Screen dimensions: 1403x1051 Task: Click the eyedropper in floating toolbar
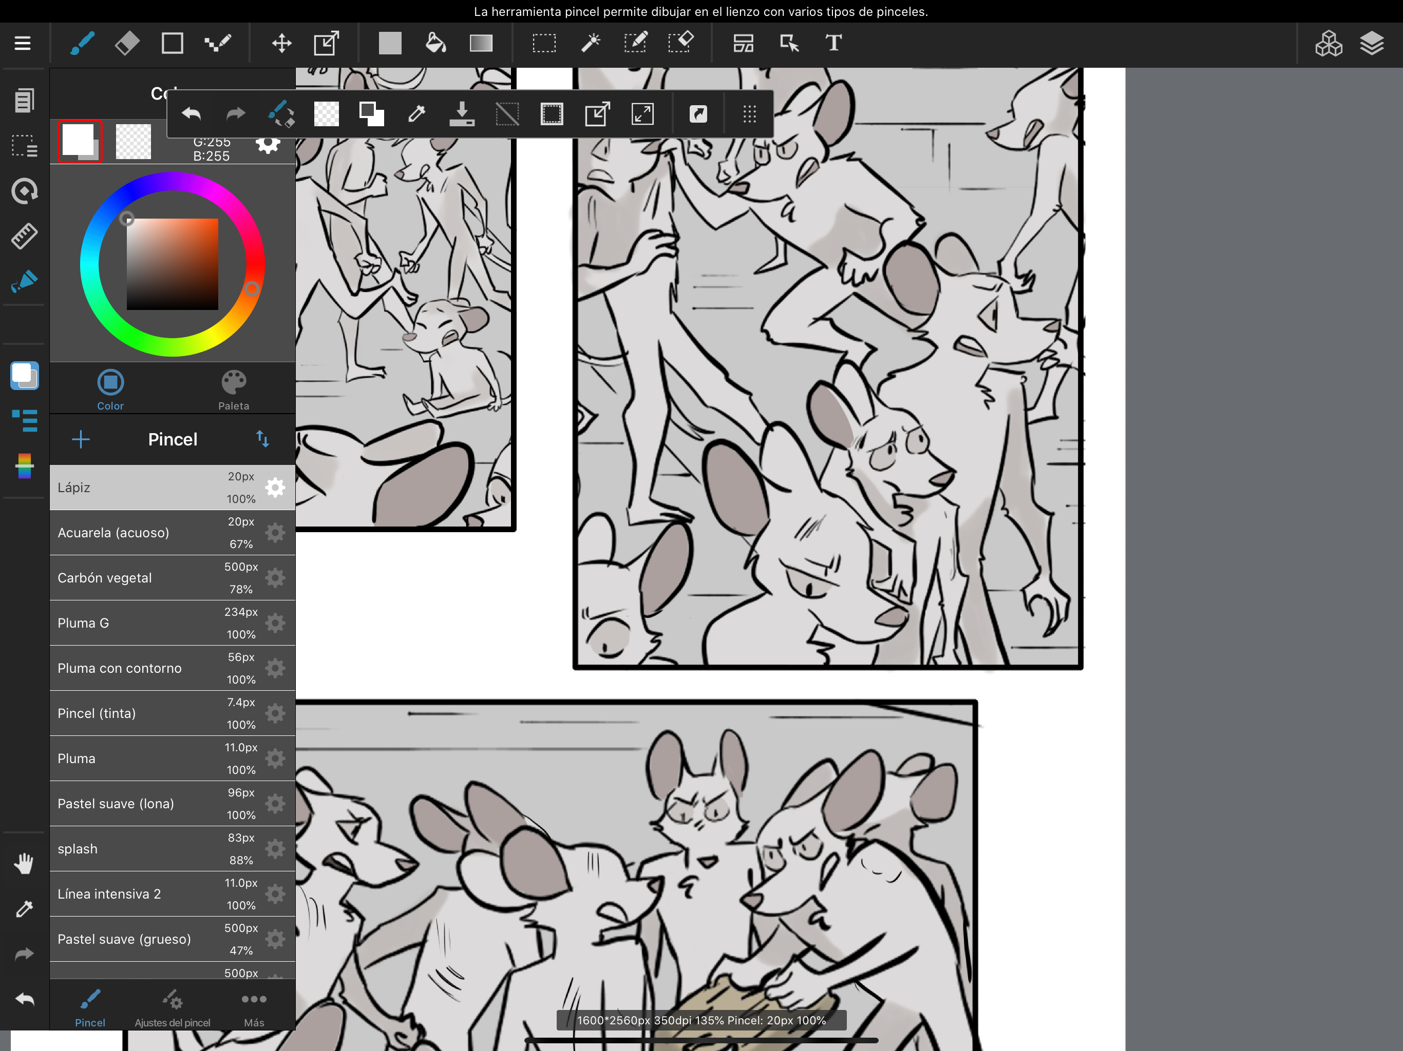coord(416,114)
